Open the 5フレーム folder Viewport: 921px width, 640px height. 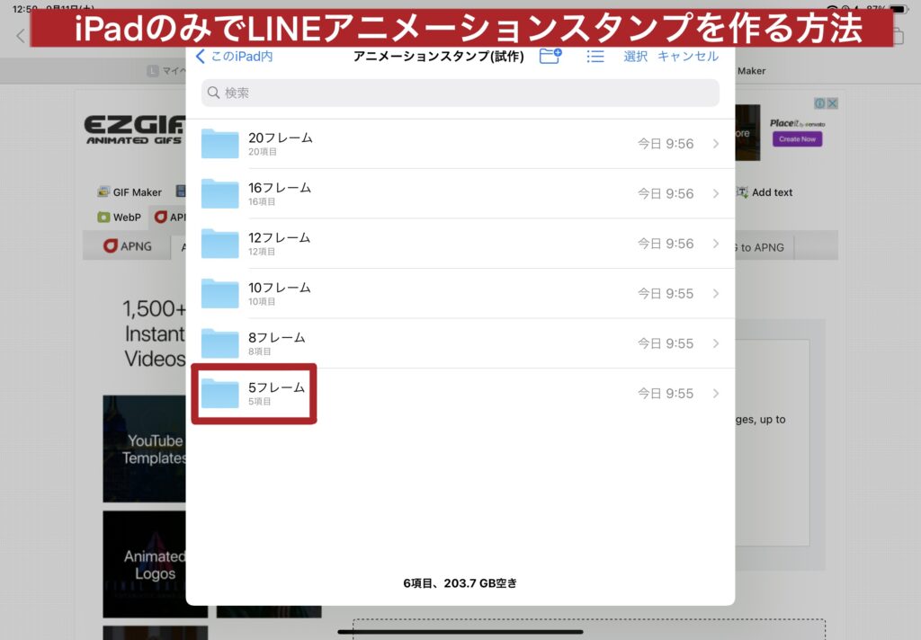coord(460,394)
